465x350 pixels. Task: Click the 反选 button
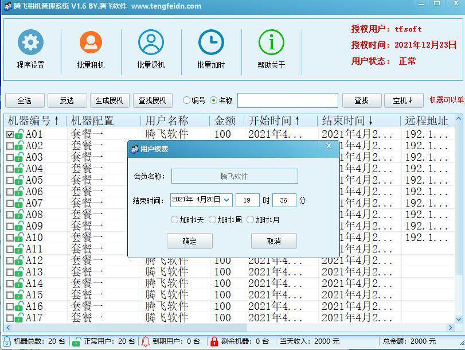(x=67, y=100)
